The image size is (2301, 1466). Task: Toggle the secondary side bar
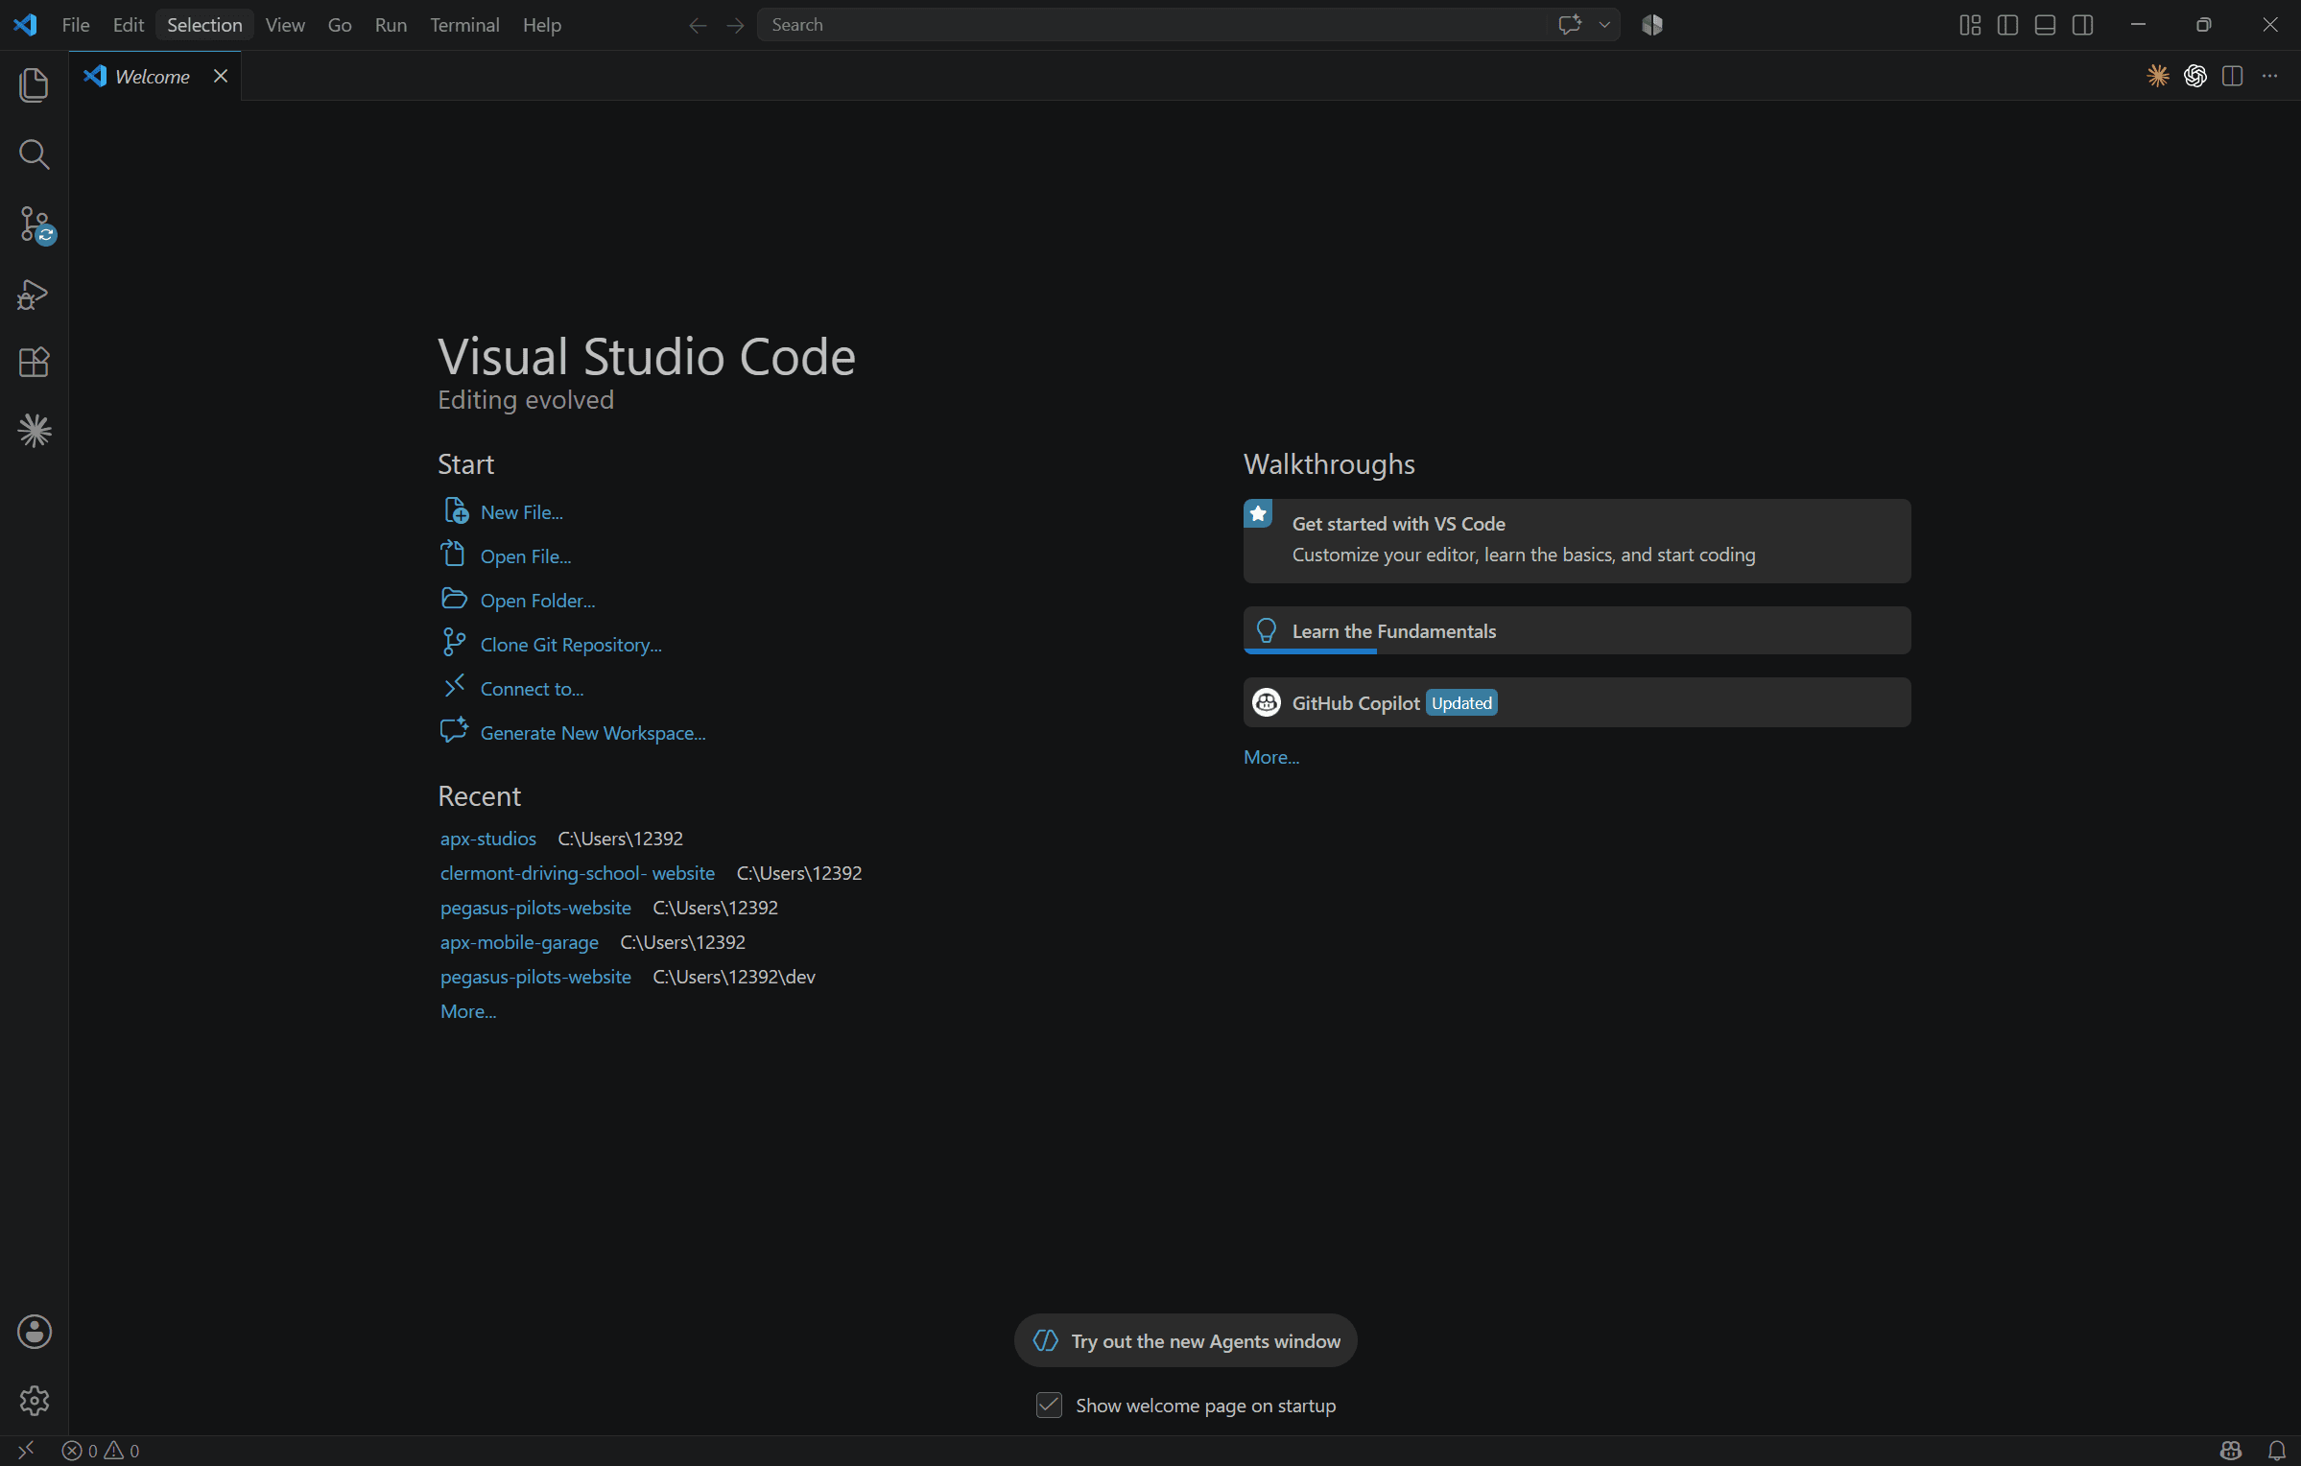(2082, 25)
